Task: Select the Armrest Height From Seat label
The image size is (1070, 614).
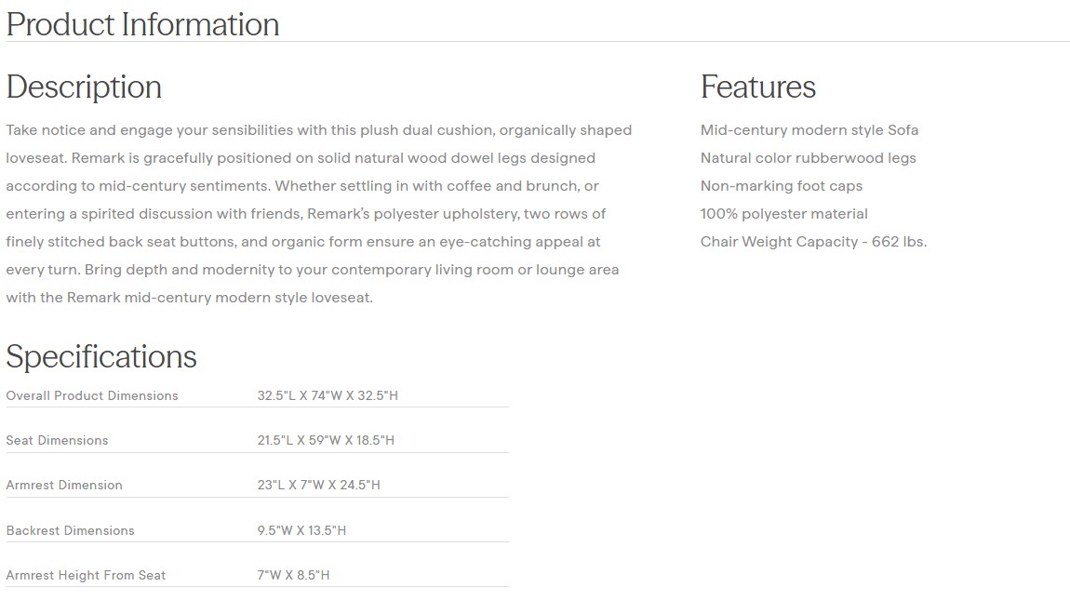Action: tap(86, 575)
